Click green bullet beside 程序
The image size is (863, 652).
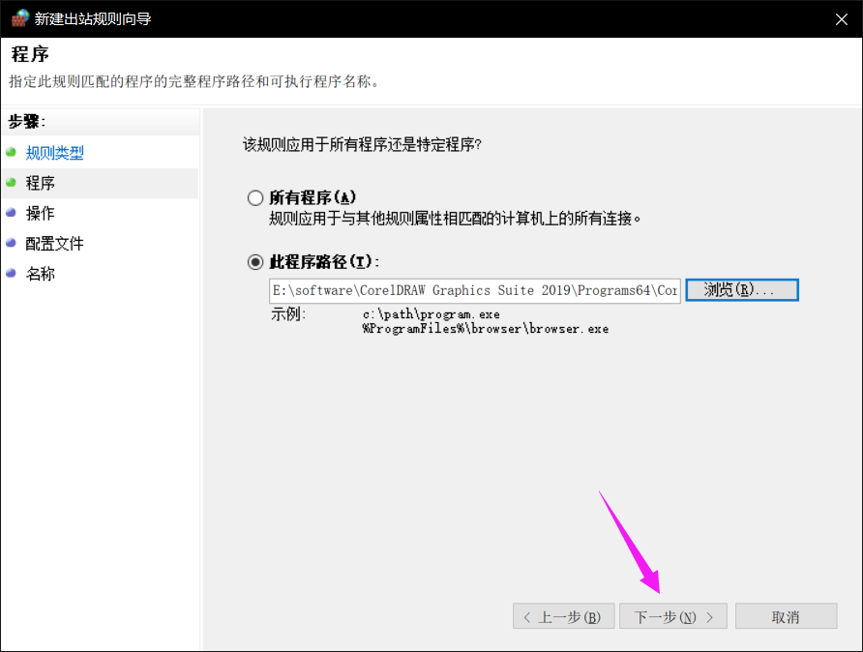[11, 182]
